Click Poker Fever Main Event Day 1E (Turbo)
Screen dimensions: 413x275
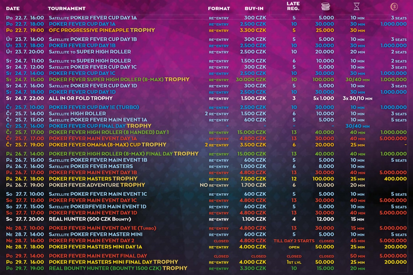click(x=103, y=228)
